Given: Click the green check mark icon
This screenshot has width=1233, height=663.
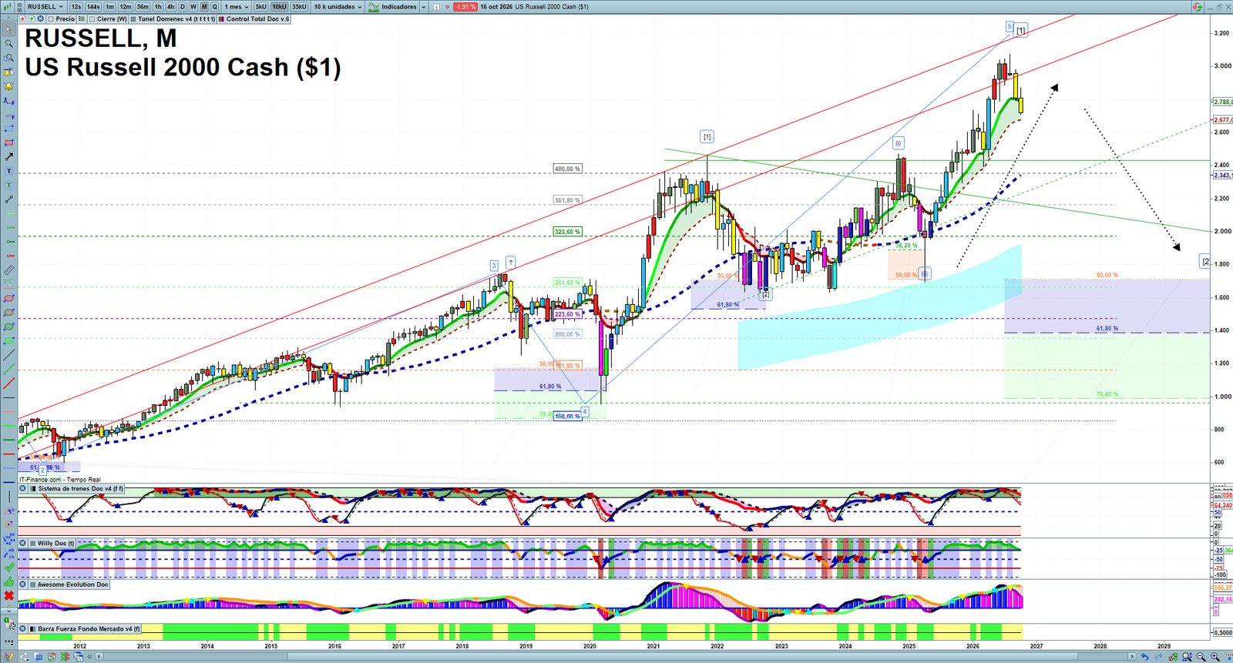Looking at the screenshot, I should point(8,567).
